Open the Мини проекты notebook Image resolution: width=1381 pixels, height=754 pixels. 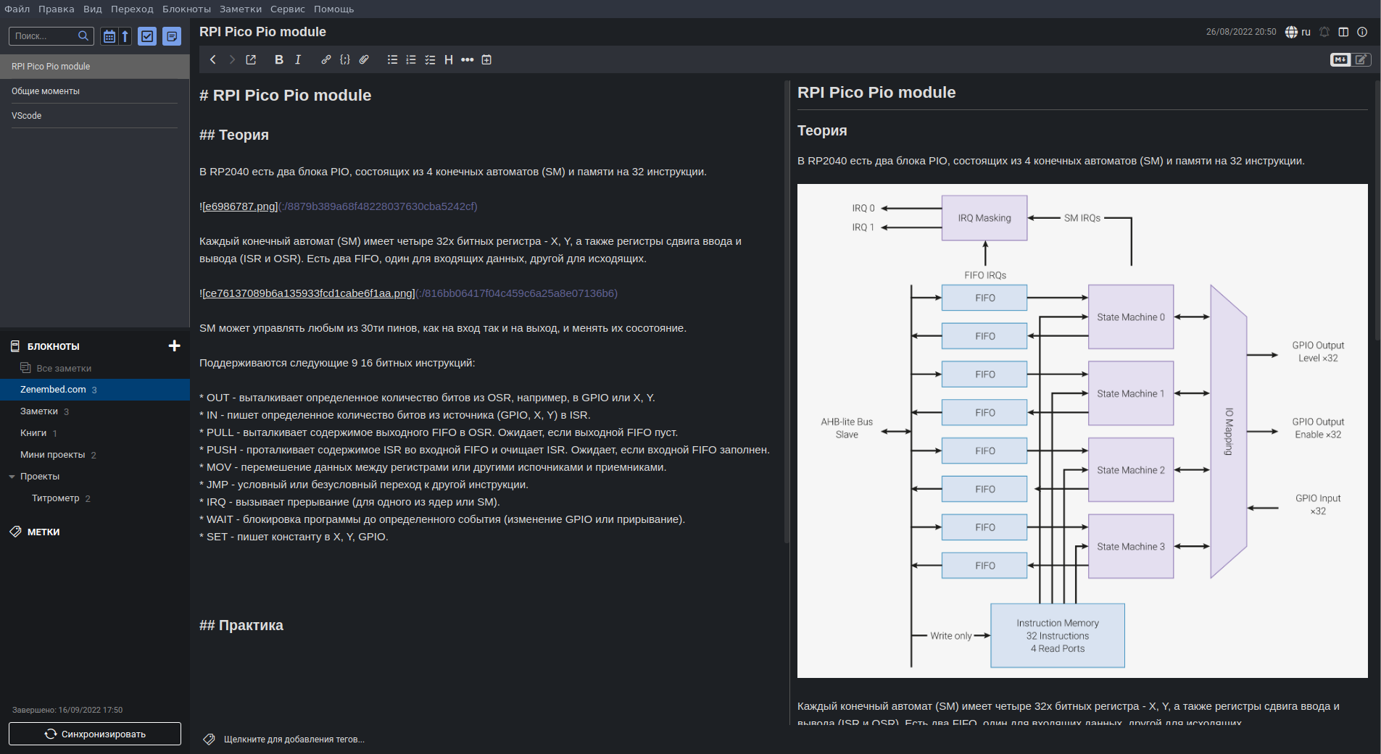[95, 455]
